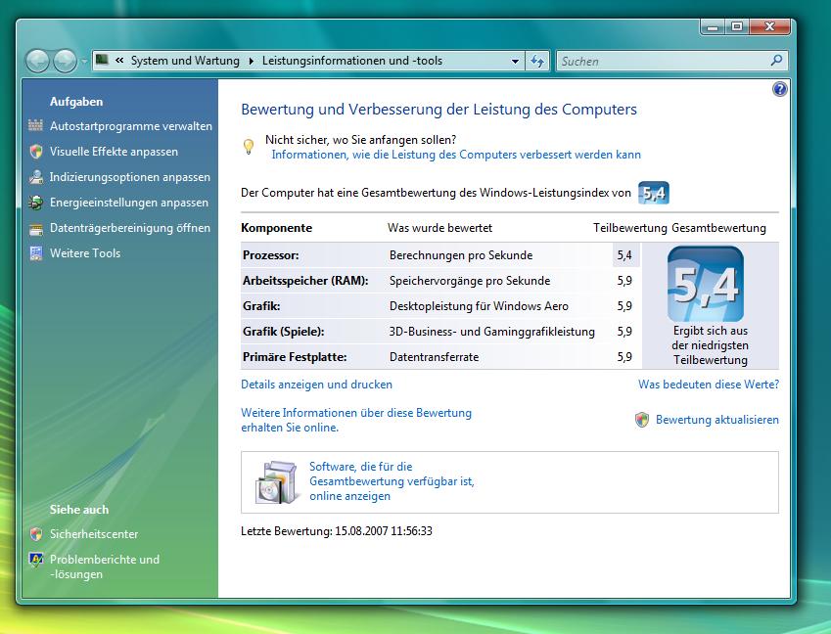
Task: Select the Prozessor row label
Action: [270, 255]
